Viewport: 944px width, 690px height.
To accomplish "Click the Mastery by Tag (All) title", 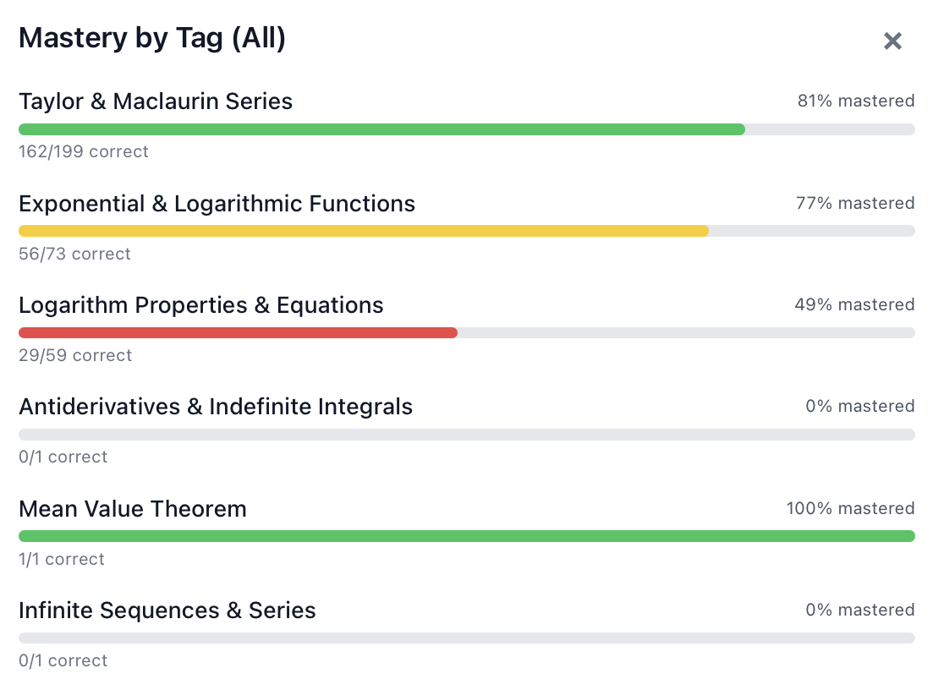I will click(x=151, y=38).
